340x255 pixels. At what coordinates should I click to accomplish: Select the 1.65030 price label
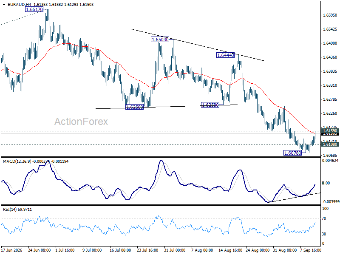pyautogui.click(x=160, y=40)
